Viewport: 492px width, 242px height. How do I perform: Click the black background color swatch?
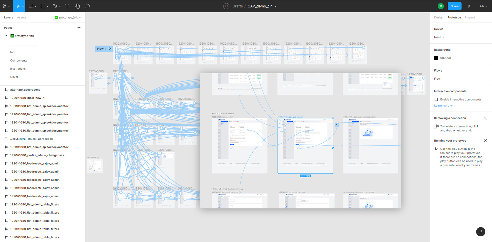click(436, 58)
